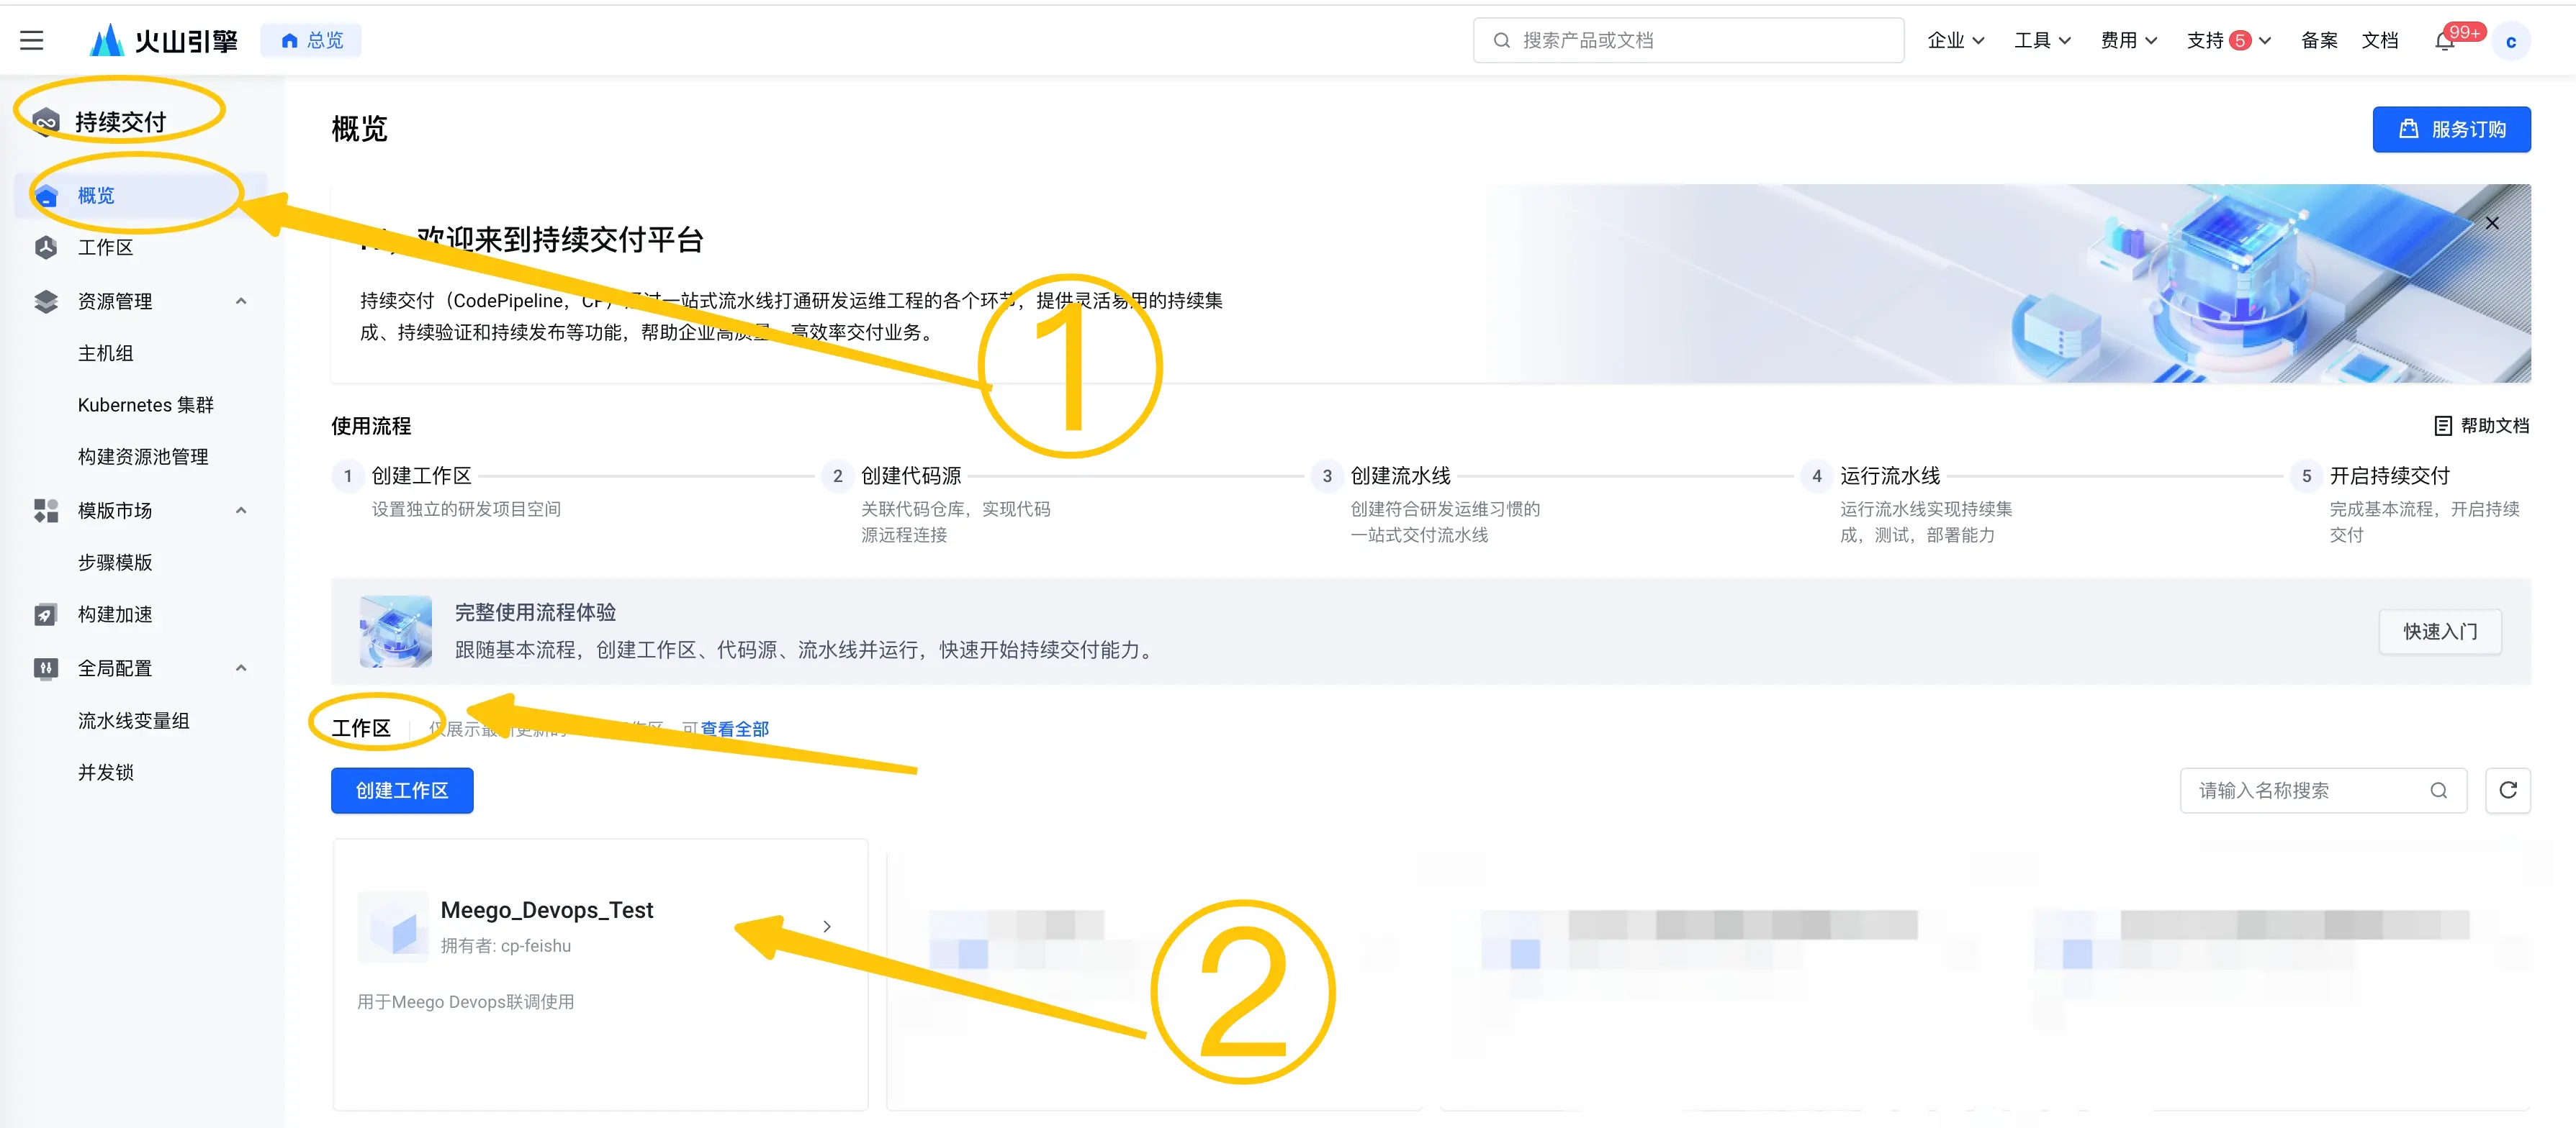Click the 支持 badge showing 5
The width and height of the screenshot is (2576, 1128).
pyautogui.click(x=2240, y=40)
